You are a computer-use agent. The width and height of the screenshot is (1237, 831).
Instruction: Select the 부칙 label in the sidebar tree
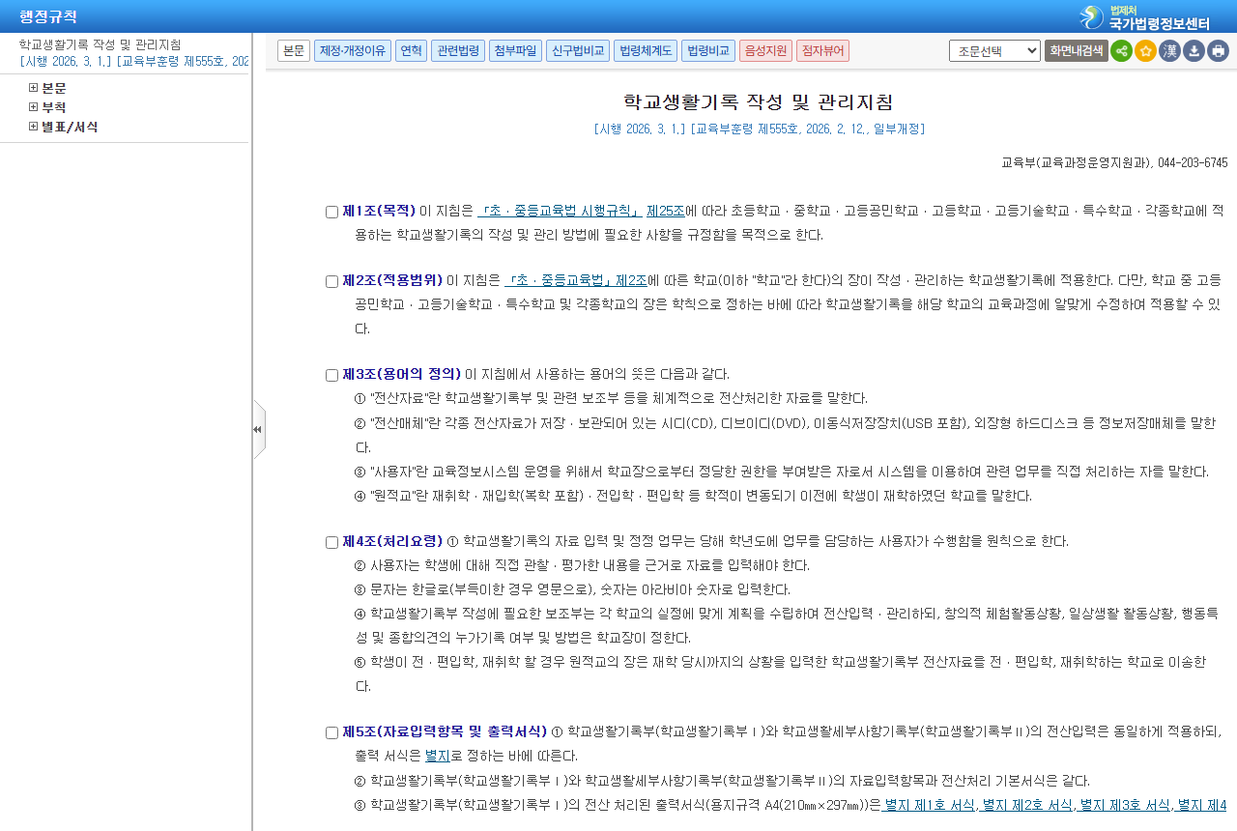(54, 107)
